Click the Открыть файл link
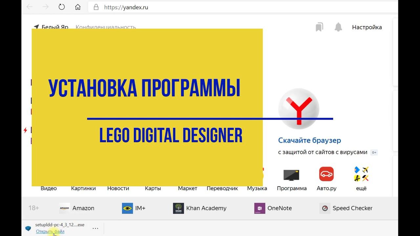Viewport: 420px width, 236px height. tap(50, 231)
